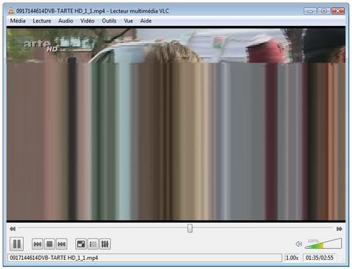
Task: Open the Vue menu
Action: (128, 21)
